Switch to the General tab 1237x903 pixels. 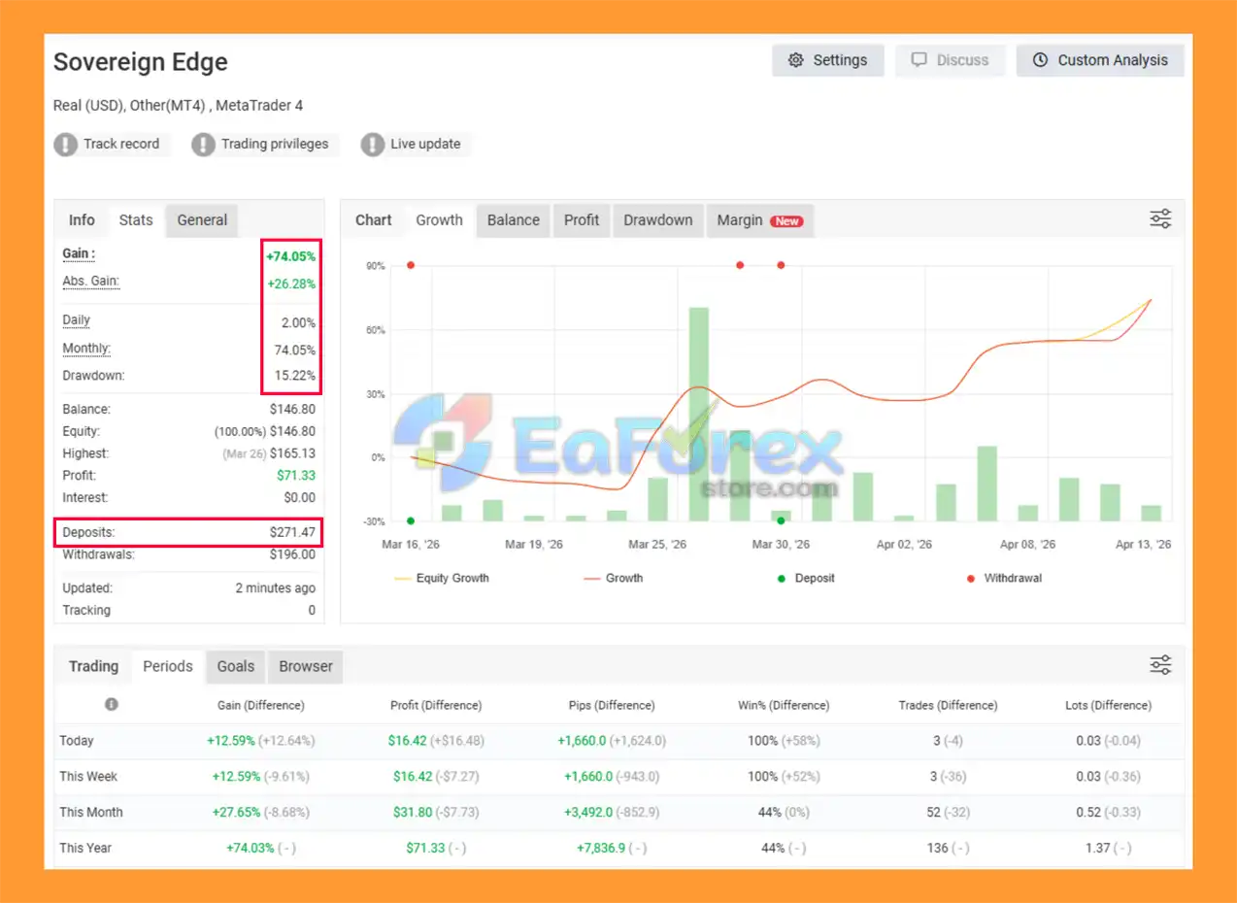coord(202,220)
